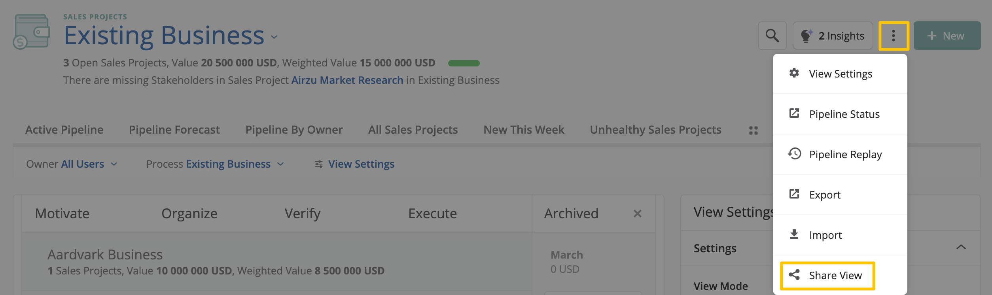Click the Sales Projects wallet icon
Viewport: 992px width, 295px height.
(x=31, y=32)
